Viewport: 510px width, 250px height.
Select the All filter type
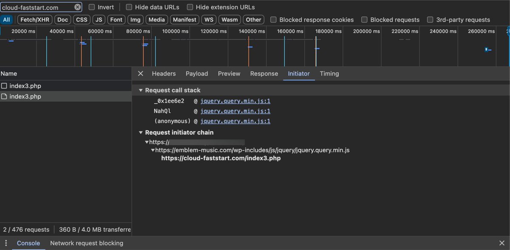[6, 20]
